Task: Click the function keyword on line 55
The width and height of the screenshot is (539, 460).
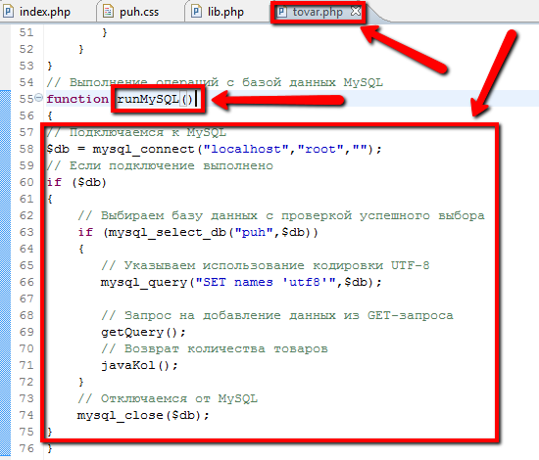Action: (77, 99)
